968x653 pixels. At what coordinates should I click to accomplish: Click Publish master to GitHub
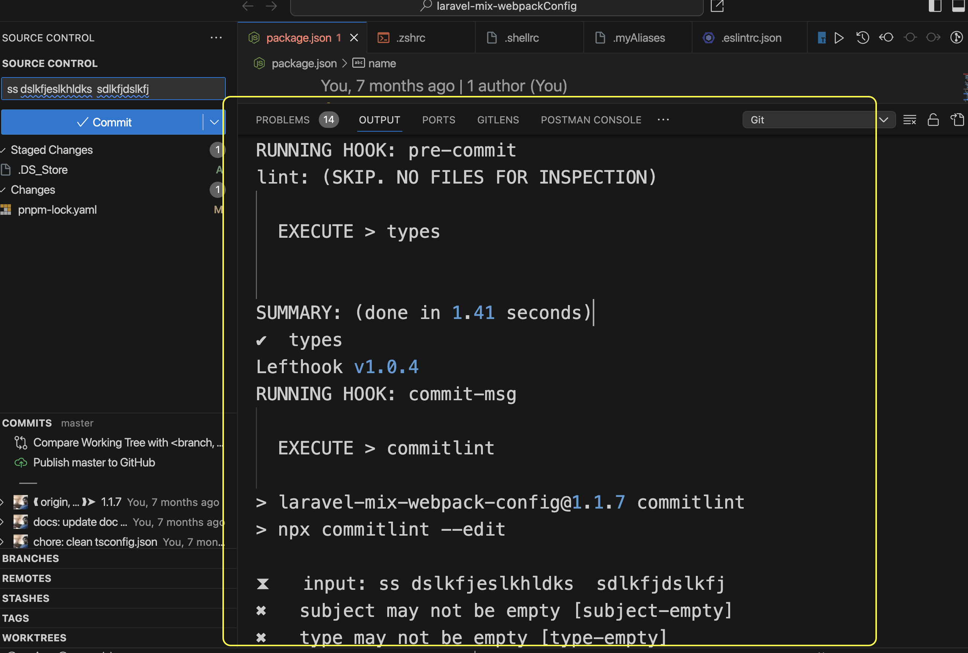pos(94,462)
